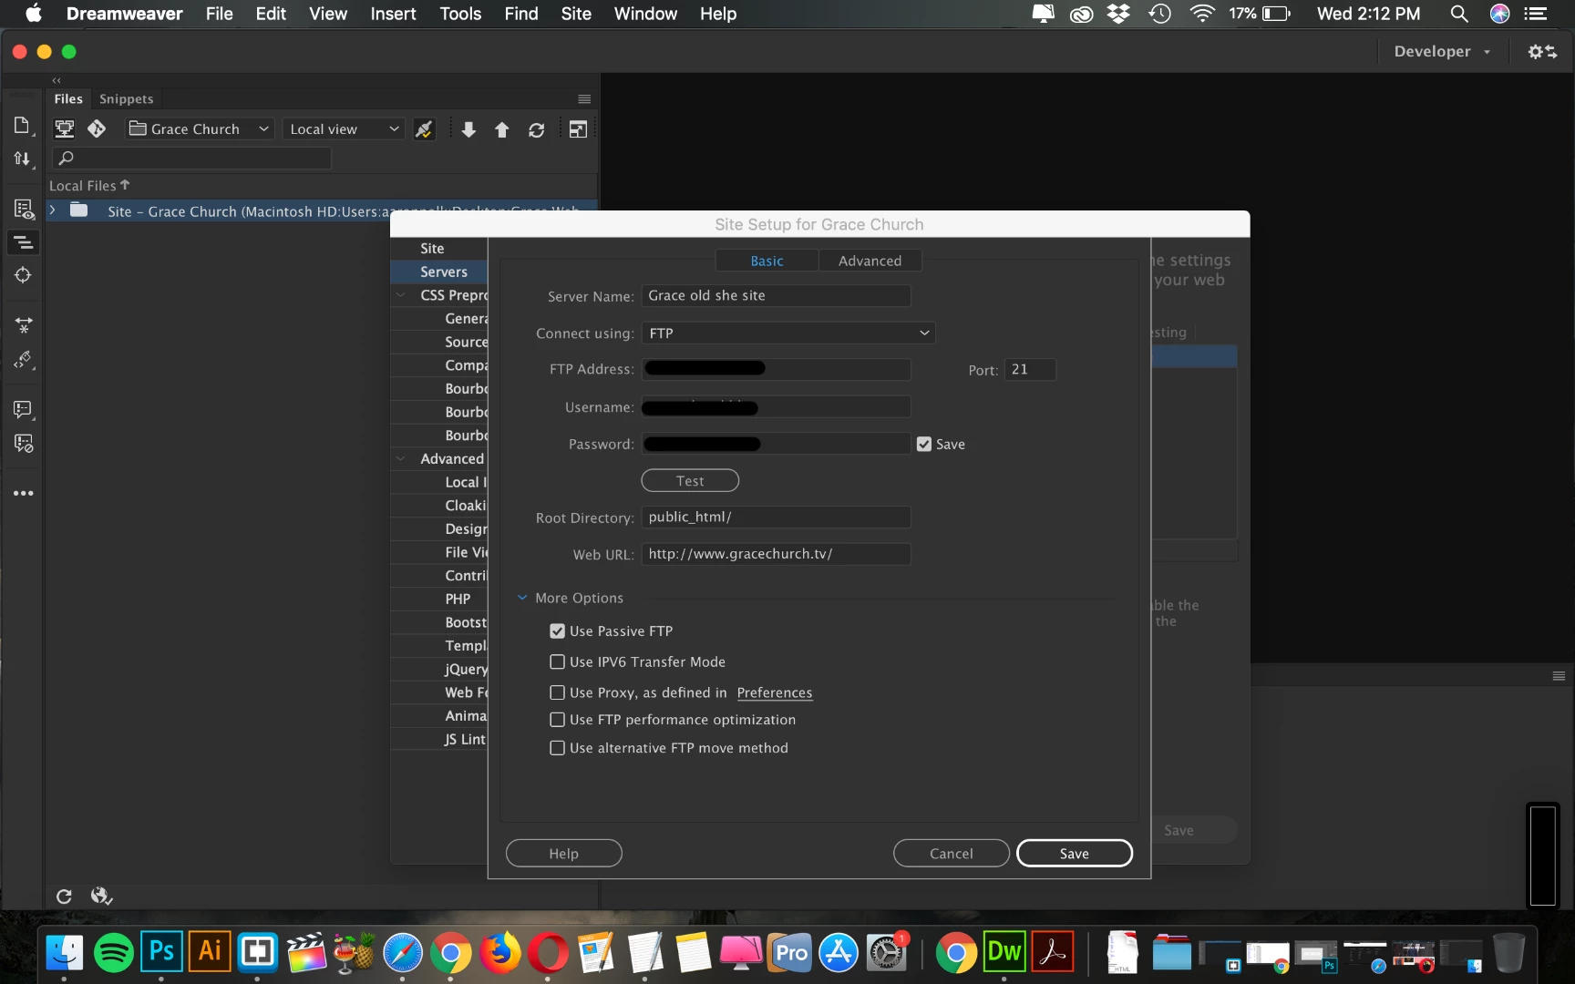Click the expand Files panel icon
The width and height of the screenshot is (1575, 984).
[x=578, y=129]
